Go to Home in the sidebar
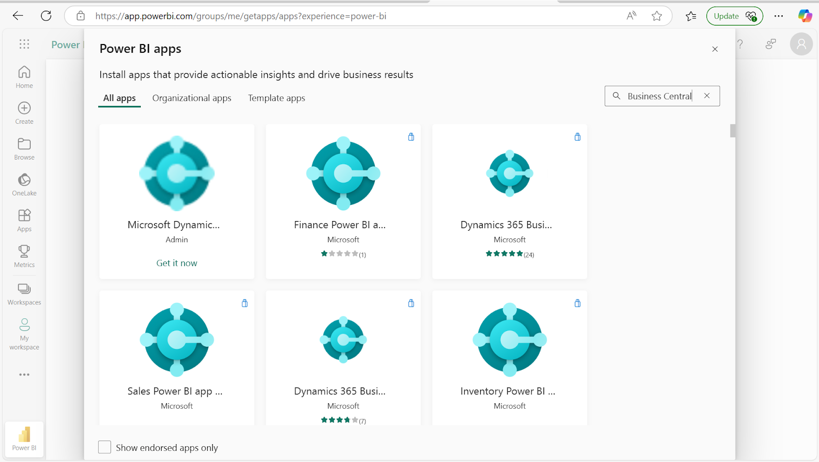 [x=24, y=77]
